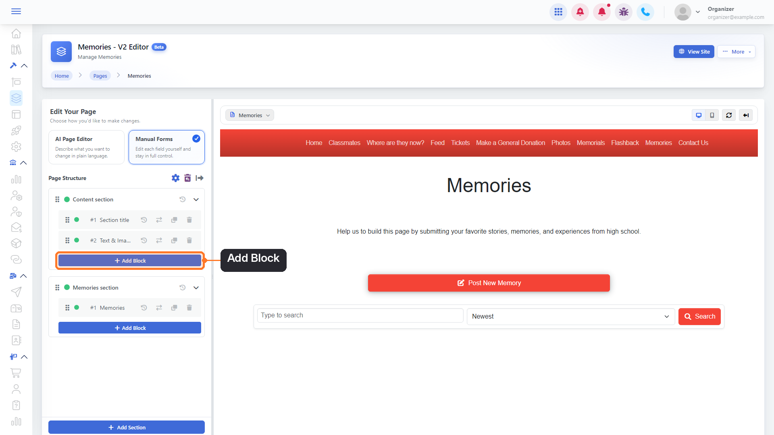
Task: Click the View Site button
Action: coord(694,52)
